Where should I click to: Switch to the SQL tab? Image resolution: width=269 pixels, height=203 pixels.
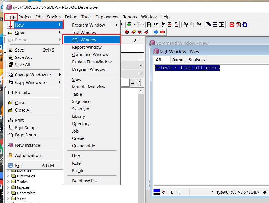coord(158,59)
